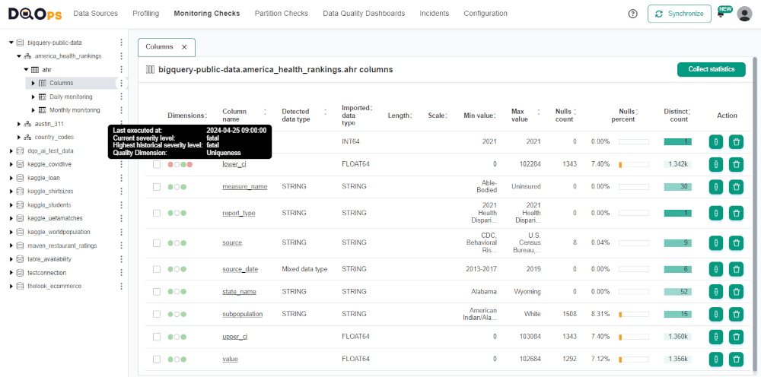
Task: Click the statistics icon for measure_name row
Action: 715,186
